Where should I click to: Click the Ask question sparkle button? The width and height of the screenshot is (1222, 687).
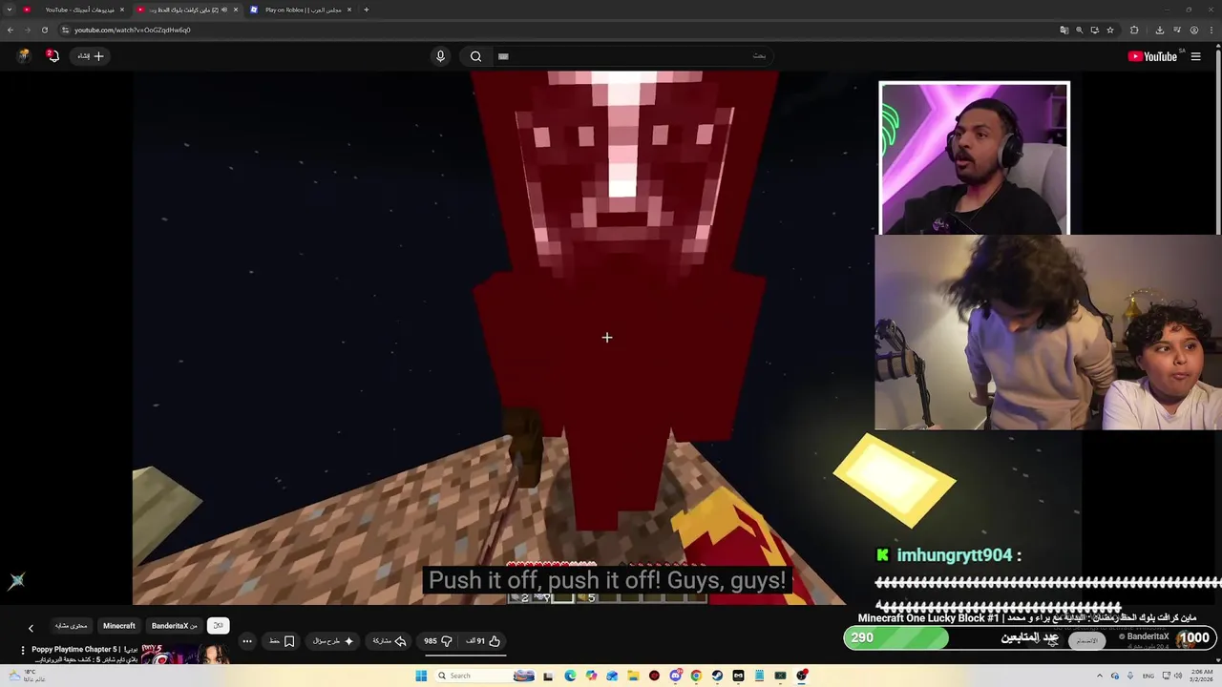click(x=332, y=641)
